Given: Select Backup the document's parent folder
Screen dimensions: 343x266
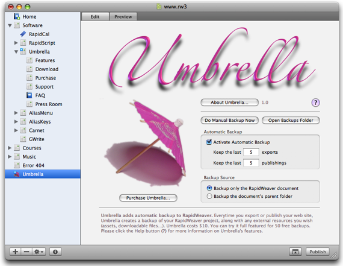Looking at the screenshot, I should pos(209,196).
